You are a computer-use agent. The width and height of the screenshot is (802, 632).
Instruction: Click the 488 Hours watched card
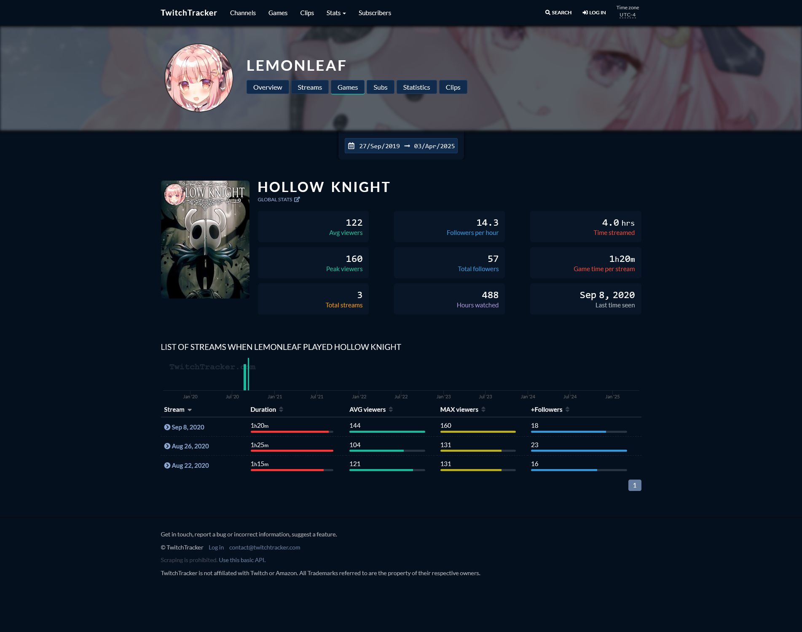449,299
